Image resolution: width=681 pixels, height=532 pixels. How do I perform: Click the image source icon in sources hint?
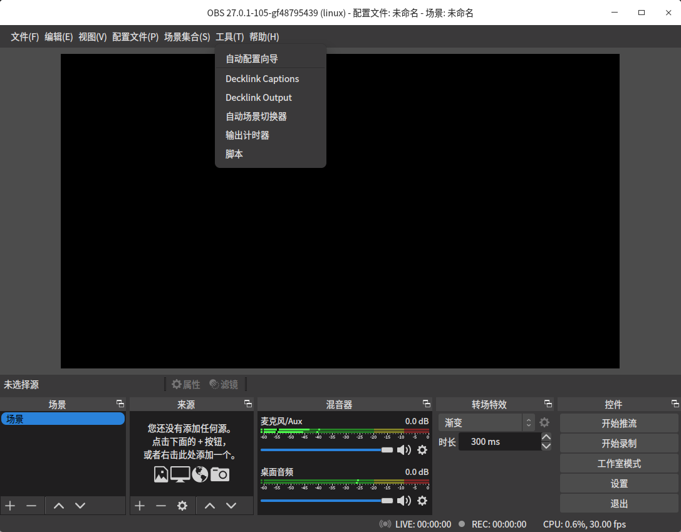pos(161,474)
